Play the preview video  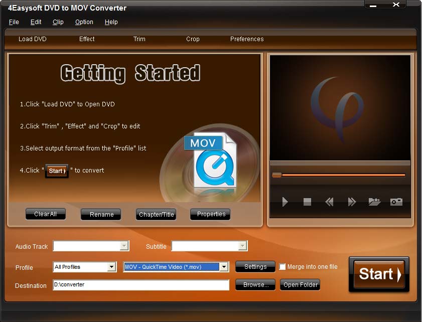[285, 202]
